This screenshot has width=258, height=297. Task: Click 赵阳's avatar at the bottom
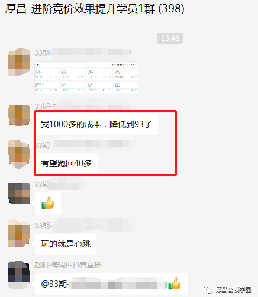coord(19,275)
